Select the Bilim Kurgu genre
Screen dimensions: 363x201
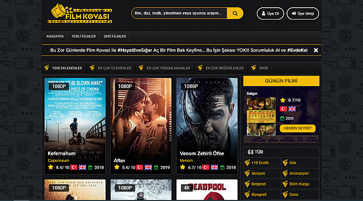point(300,184)
